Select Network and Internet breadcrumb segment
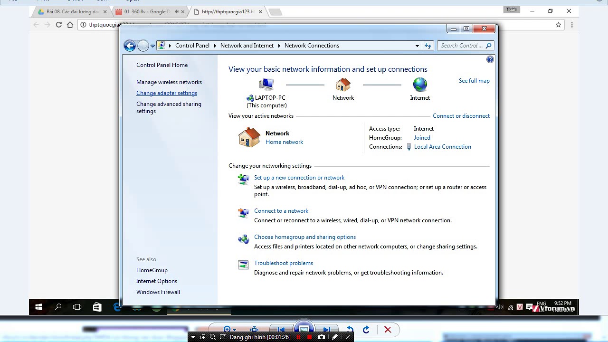The height and width of the screenshot is (342, 608). (247, 46)
